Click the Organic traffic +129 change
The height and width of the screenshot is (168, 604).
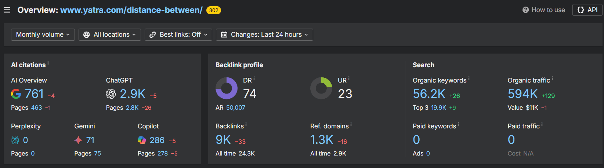[548, 96]
